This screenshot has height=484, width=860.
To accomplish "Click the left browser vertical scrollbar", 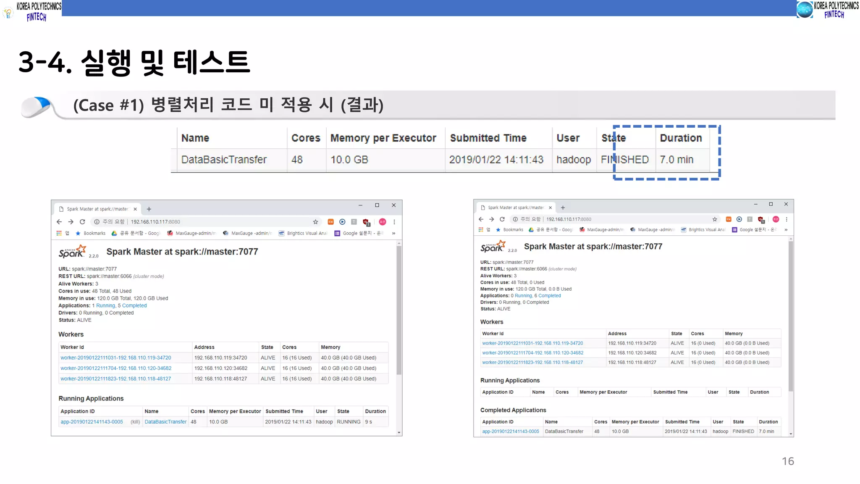I will pos(399,311).
